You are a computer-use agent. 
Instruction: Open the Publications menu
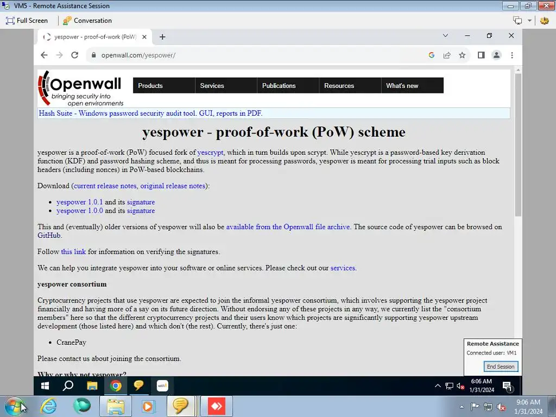coord(288,85)
